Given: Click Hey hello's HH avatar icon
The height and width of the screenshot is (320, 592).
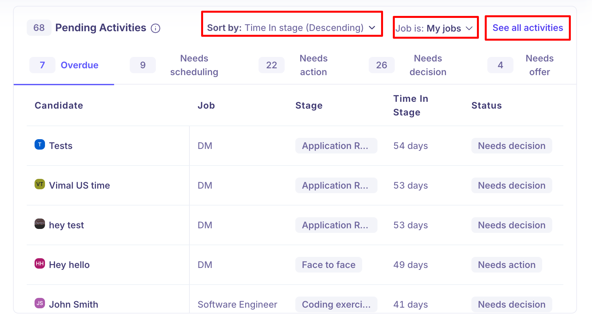Looking at the screenshot, I should [40, 263].
